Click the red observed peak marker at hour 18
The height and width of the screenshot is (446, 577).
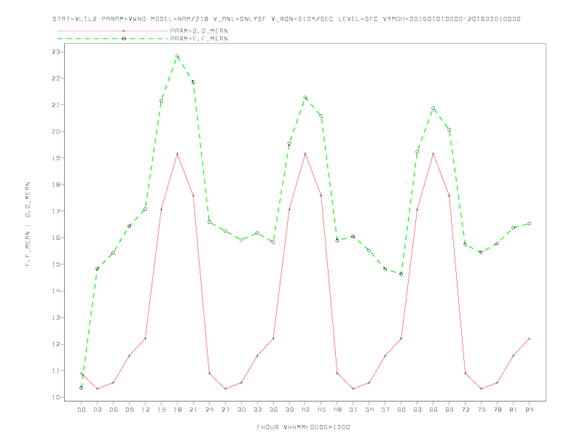[x=177, y=154]
